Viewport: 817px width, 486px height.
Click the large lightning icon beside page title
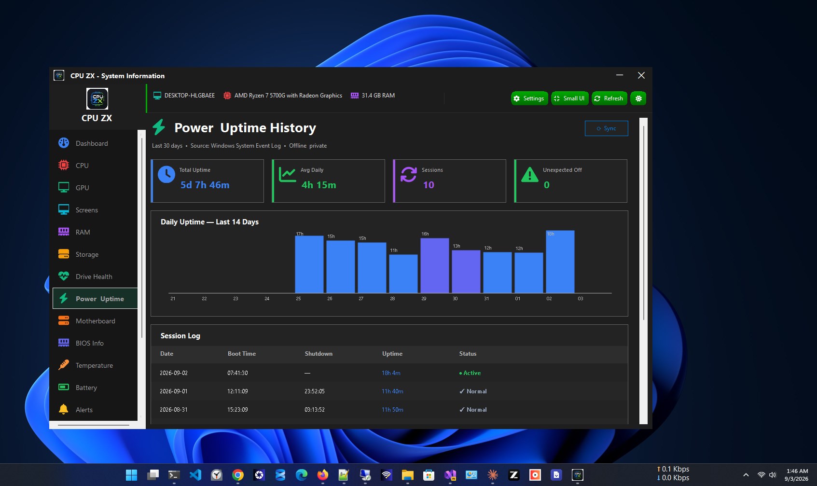159,127
